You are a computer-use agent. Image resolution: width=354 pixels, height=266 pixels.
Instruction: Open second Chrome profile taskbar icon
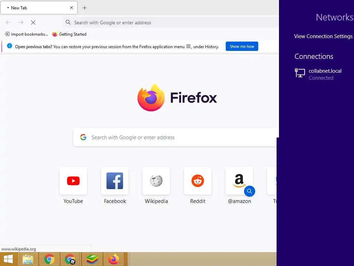(x=70, y=259)
